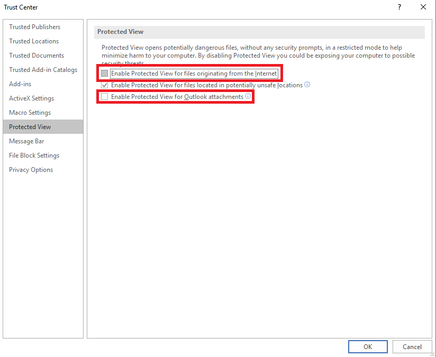The height and width of the screenshot is (357, 436).
Task: Open File Block Settings
Action: coord(34,155)
